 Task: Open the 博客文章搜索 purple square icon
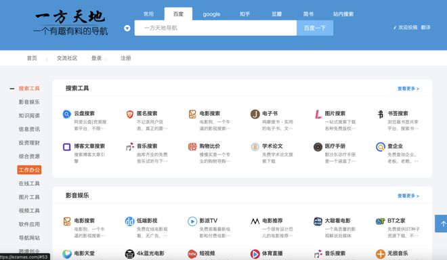pyautogui.click(x=66, y=147)
